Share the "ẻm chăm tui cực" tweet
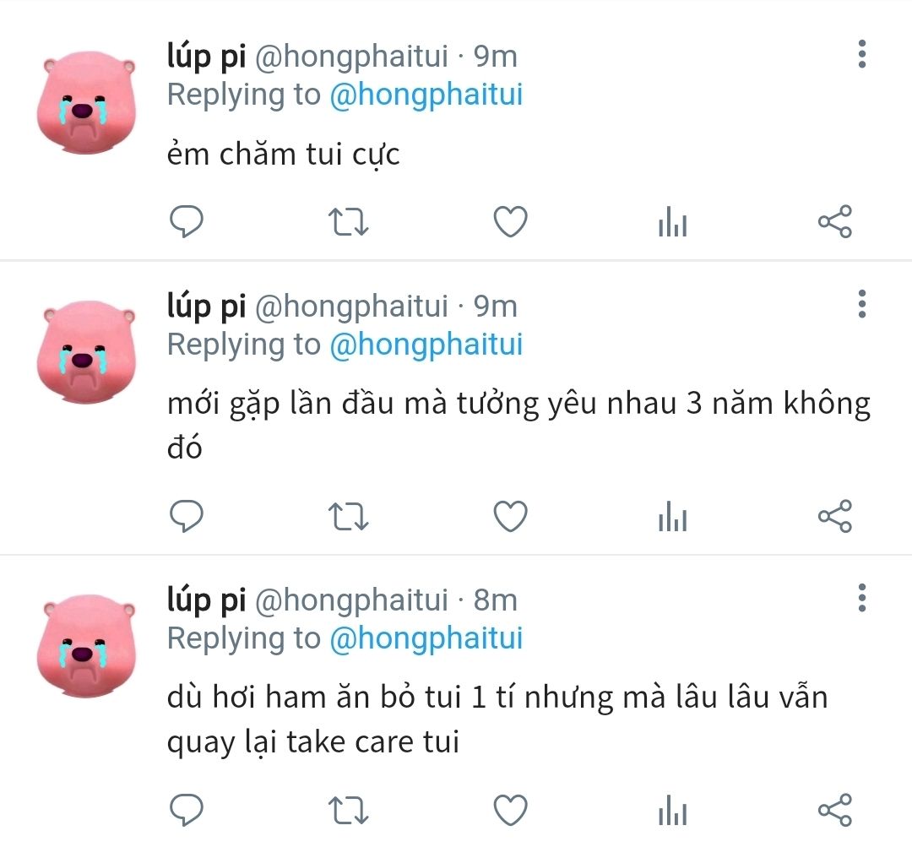 click(835, 221)
